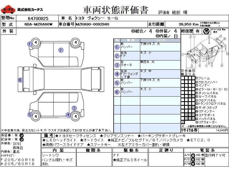Click the 左ドアミラーカバー割れ・破損 note
This screenshot has width=229, height=172.
(x=144, y=145)
